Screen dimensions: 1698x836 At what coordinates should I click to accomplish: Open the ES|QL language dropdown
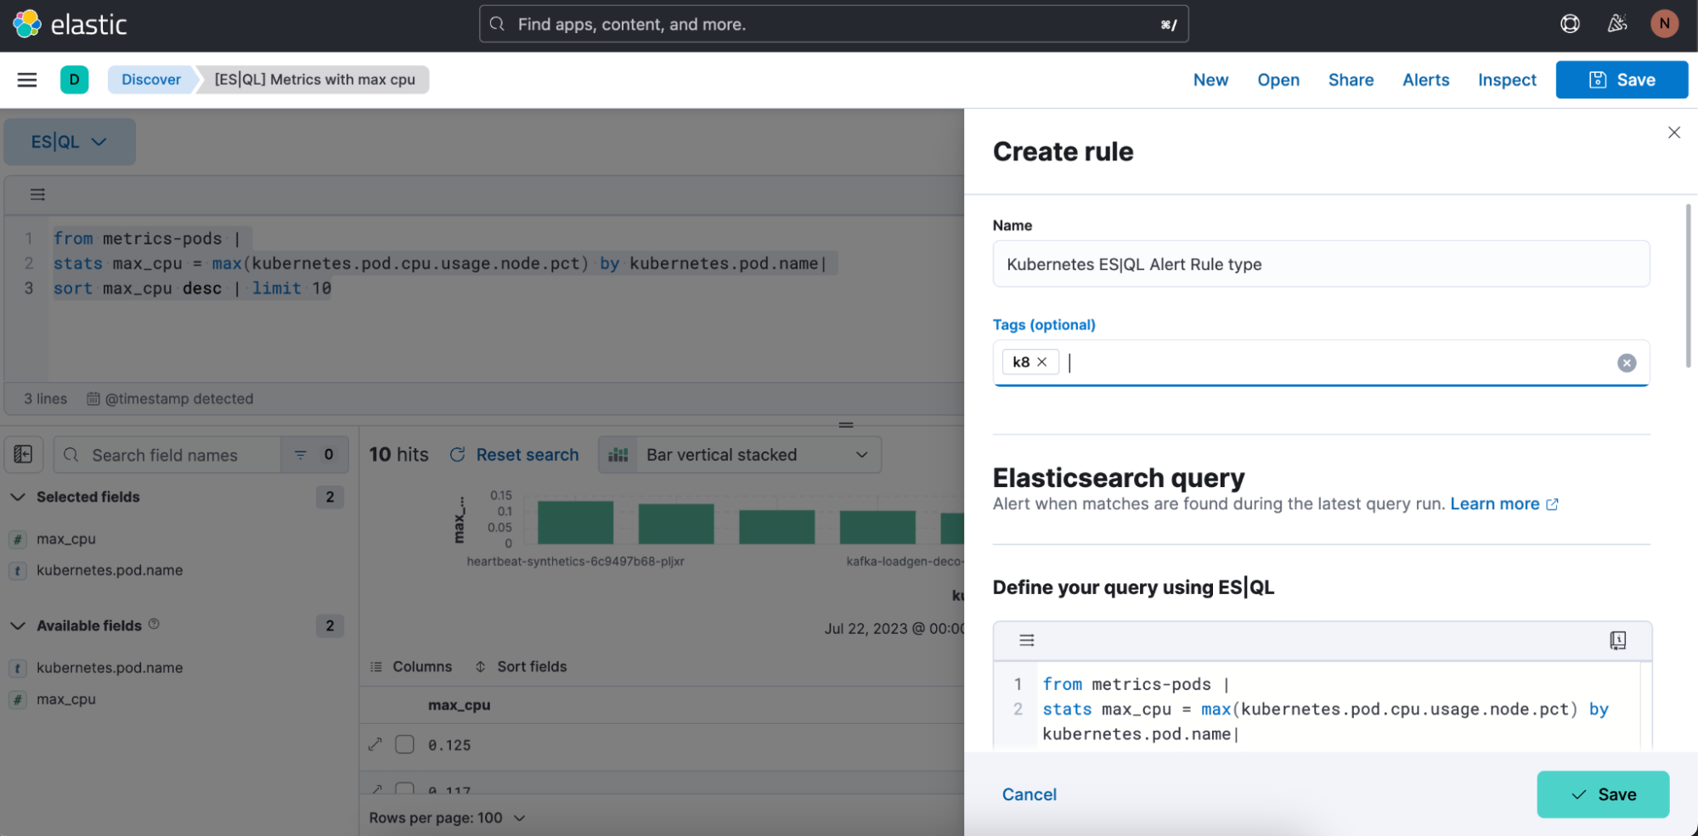click(x=70, y=142)
